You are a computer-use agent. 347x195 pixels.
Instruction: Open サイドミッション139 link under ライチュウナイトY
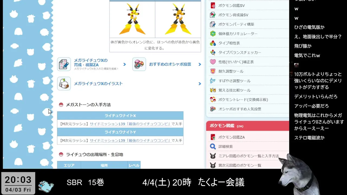[x=130, y=141]
